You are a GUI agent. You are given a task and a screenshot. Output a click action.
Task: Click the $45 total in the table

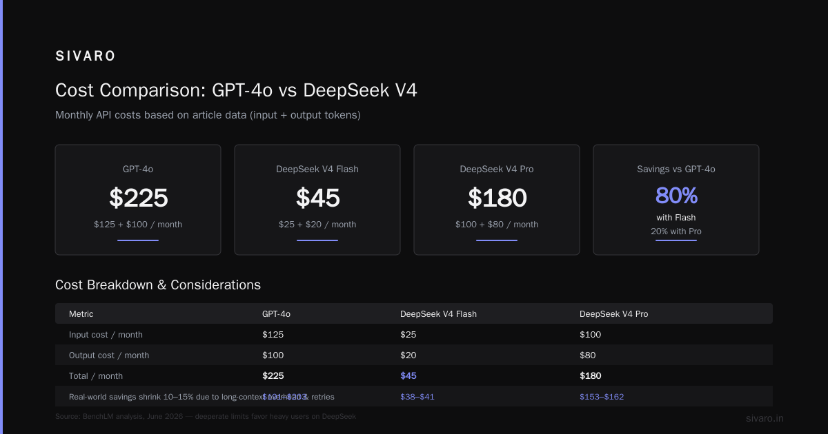coord(408,375)
